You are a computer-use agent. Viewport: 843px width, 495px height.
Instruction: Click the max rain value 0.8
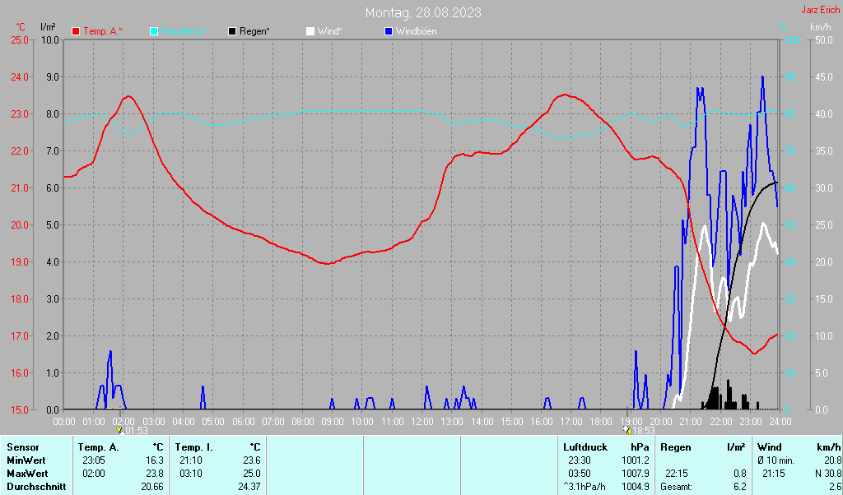click(740, 474)
